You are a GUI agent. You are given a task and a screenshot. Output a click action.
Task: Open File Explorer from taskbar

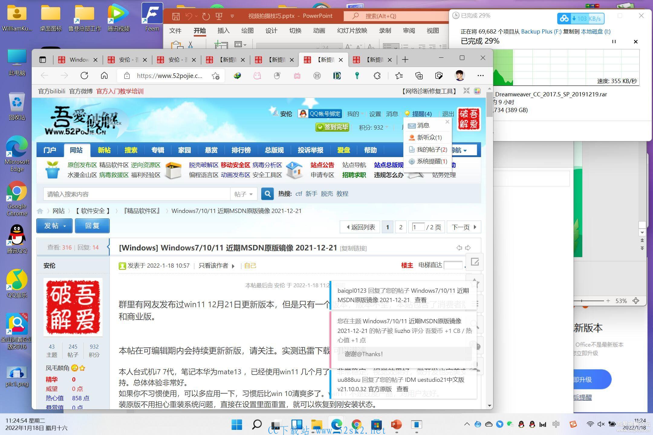coord(317,424)
